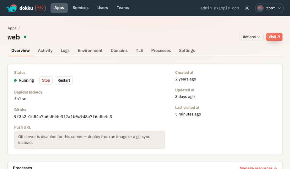Click the admin.example.com hostname text
The width and height of the screenshot is (290, 169).
coord(219,8)
